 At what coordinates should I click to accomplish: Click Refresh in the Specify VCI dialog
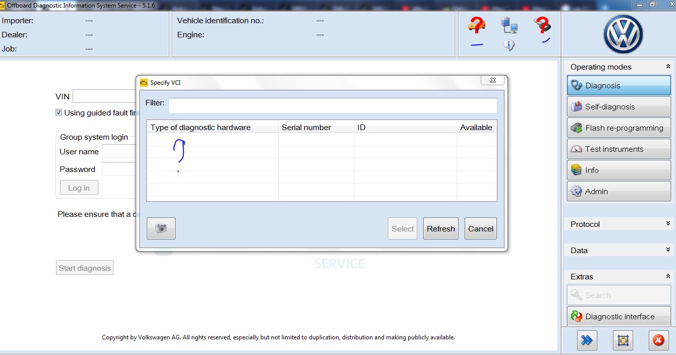tap(440, 228)
